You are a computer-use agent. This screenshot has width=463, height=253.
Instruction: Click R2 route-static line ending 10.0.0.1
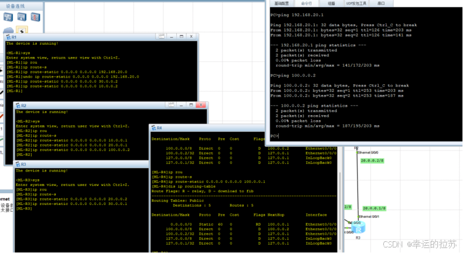[72, 140]
